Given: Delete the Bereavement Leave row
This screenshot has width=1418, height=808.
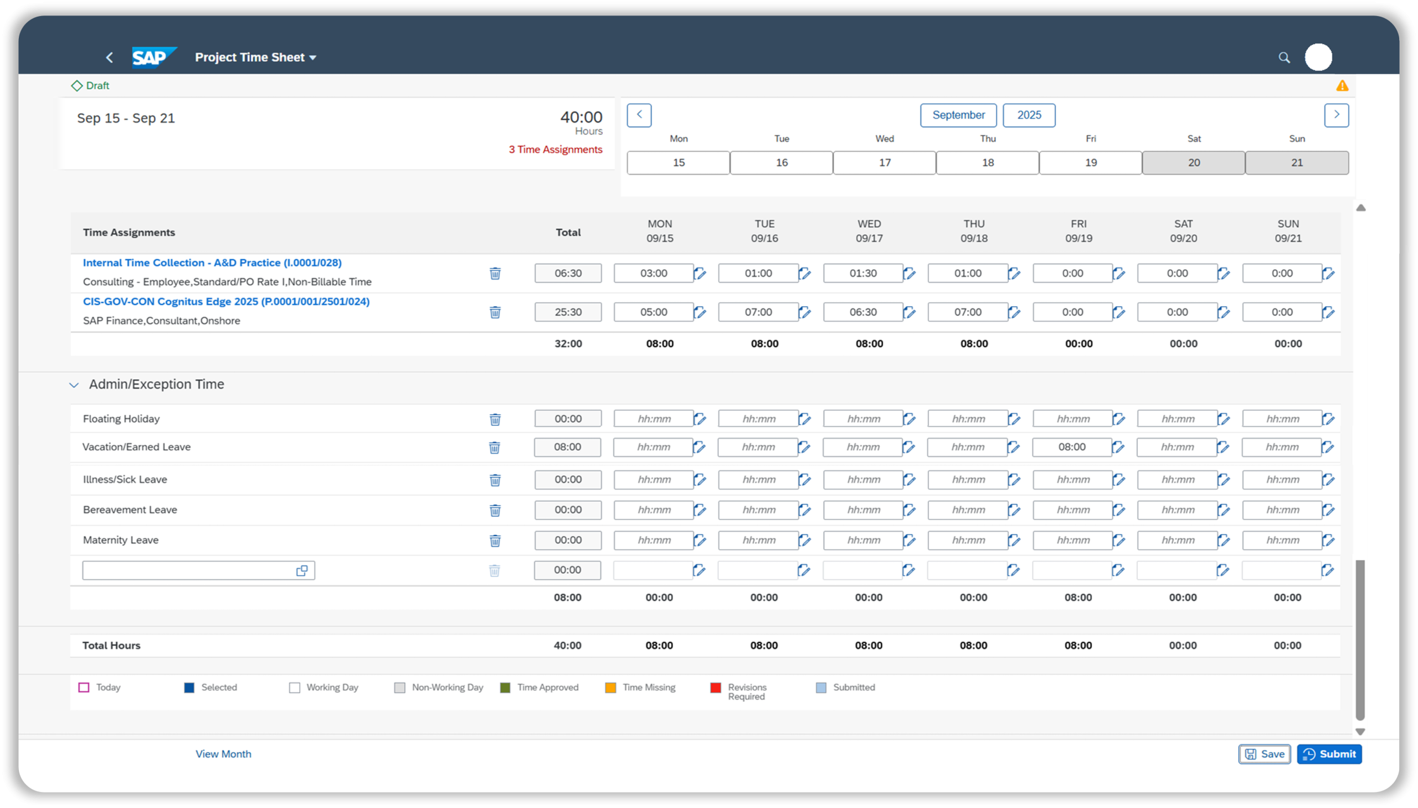Looking at the screenshot, I should (495, 510).
